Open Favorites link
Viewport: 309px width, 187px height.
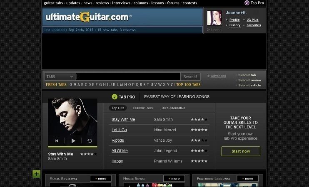[x=254, y=25]
